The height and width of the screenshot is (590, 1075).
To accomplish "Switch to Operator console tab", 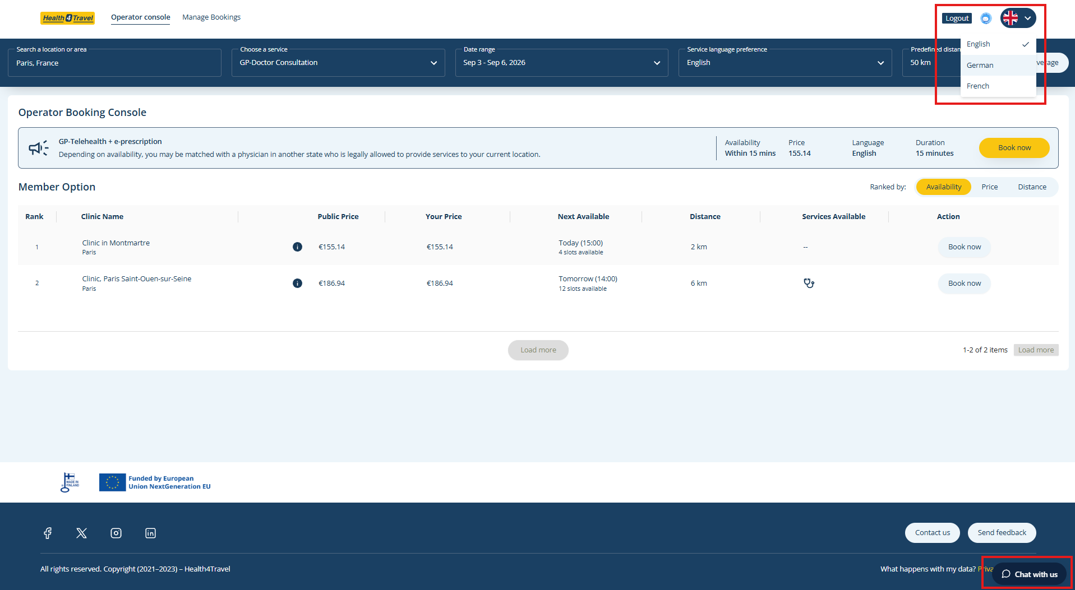I will (x=140, y=17).
